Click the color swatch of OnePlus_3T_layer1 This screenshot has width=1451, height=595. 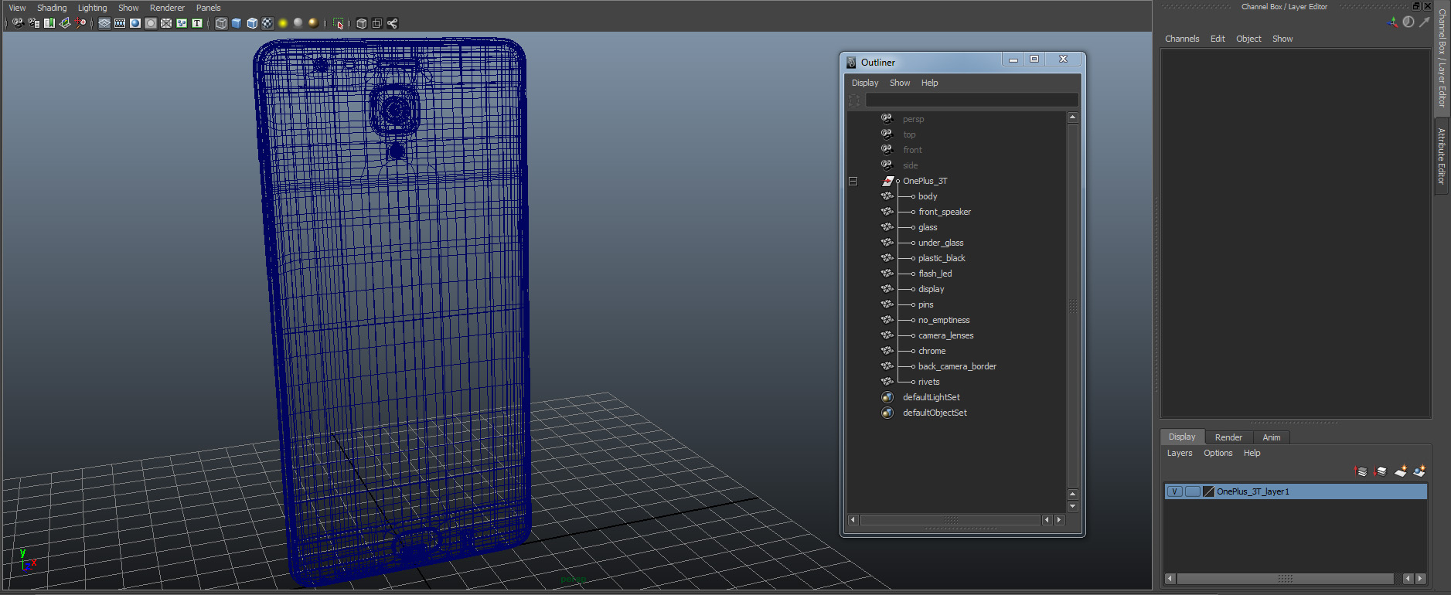coord(1209,491)
